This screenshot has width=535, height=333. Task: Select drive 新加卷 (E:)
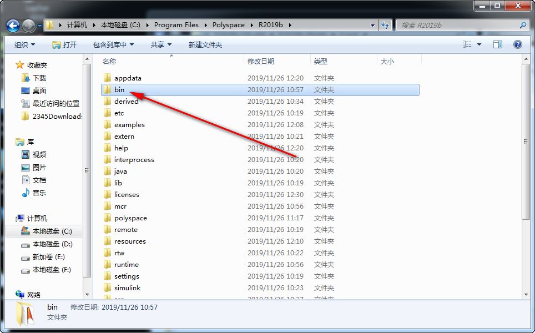click(x=48, y=256)
